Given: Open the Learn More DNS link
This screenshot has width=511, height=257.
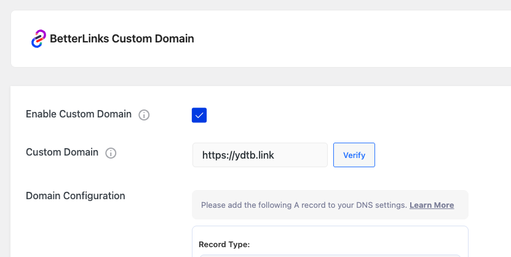Looking at the screenshot, I should point(432,205).
